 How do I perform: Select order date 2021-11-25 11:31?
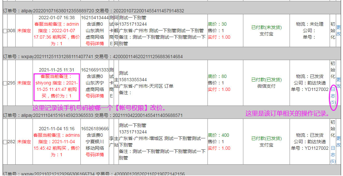pos(57,70)
